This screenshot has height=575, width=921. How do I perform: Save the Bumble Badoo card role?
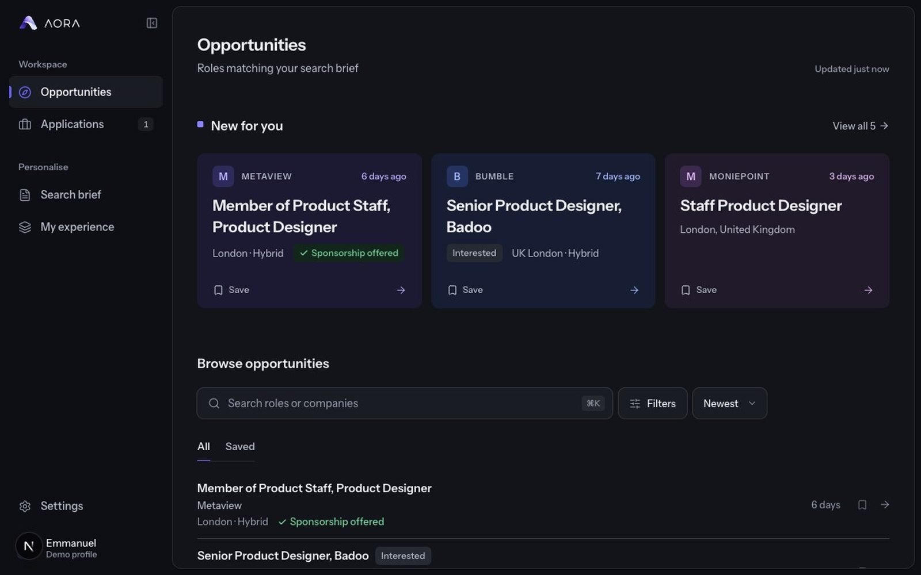[x=465, y=290]
